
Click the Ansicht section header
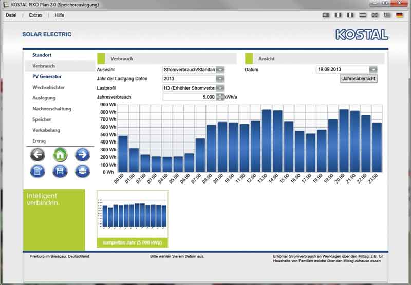pyautogui.click(x=315, y=59)
